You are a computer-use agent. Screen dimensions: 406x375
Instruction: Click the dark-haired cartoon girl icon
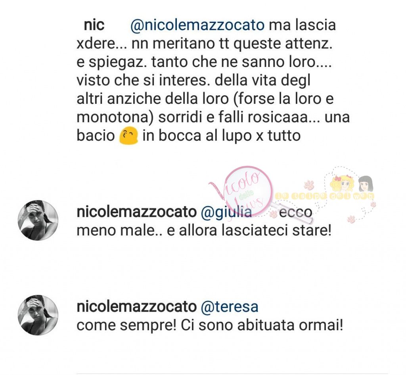pyautogui.click(x=366, y=184)
